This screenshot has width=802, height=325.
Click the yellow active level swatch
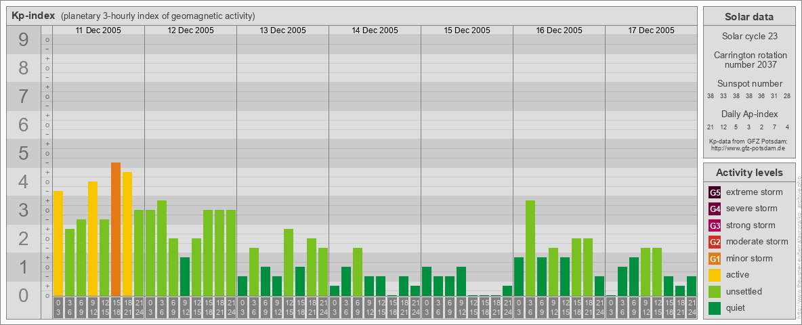tap(715, 275)
